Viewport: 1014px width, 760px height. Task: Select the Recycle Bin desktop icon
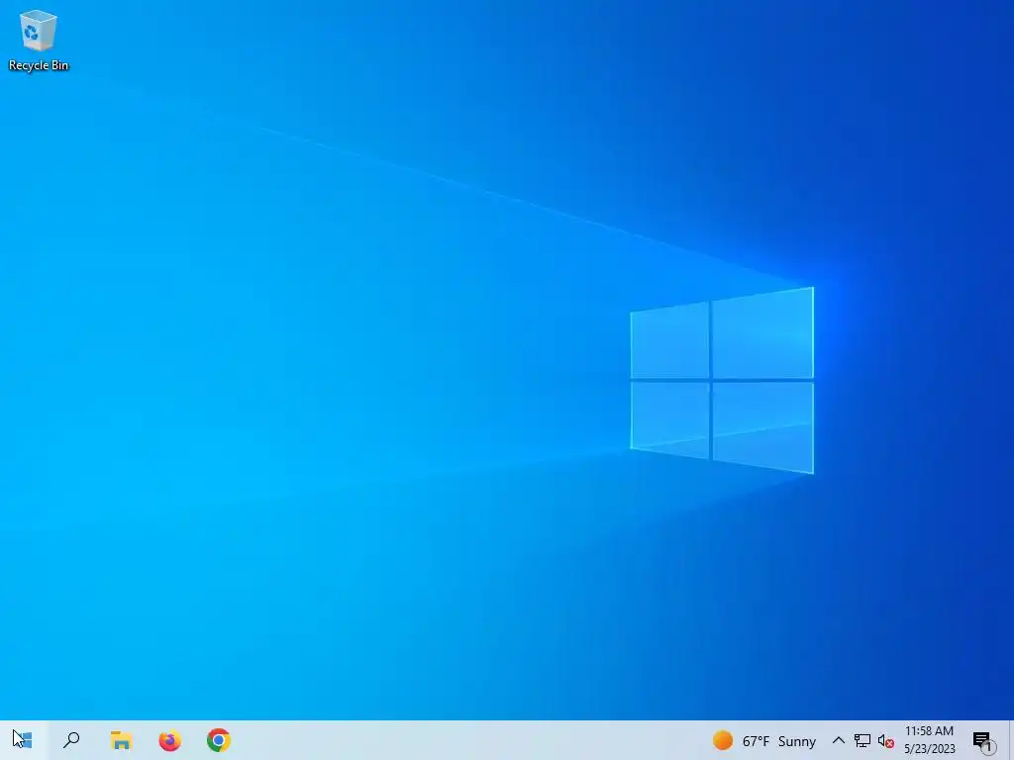point(39,40)
